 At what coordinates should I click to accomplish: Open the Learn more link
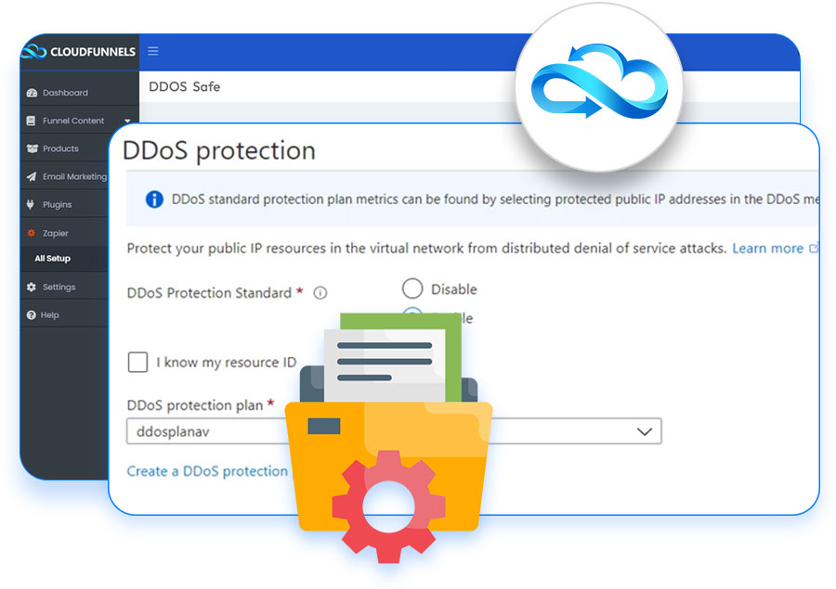point(767,249)
